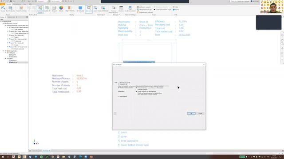Open the orange File tab
The width and height of the screenshot is (284, 159).
click(3, 4)
